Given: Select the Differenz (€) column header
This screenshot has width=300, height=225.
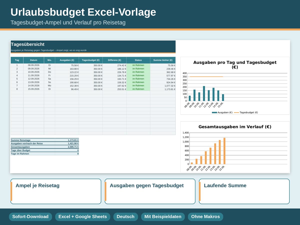Looking at the screenshot, I should coord(114,60).
